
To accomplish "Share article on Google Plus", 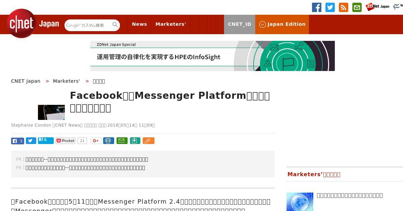I will [x=96, y=141].
